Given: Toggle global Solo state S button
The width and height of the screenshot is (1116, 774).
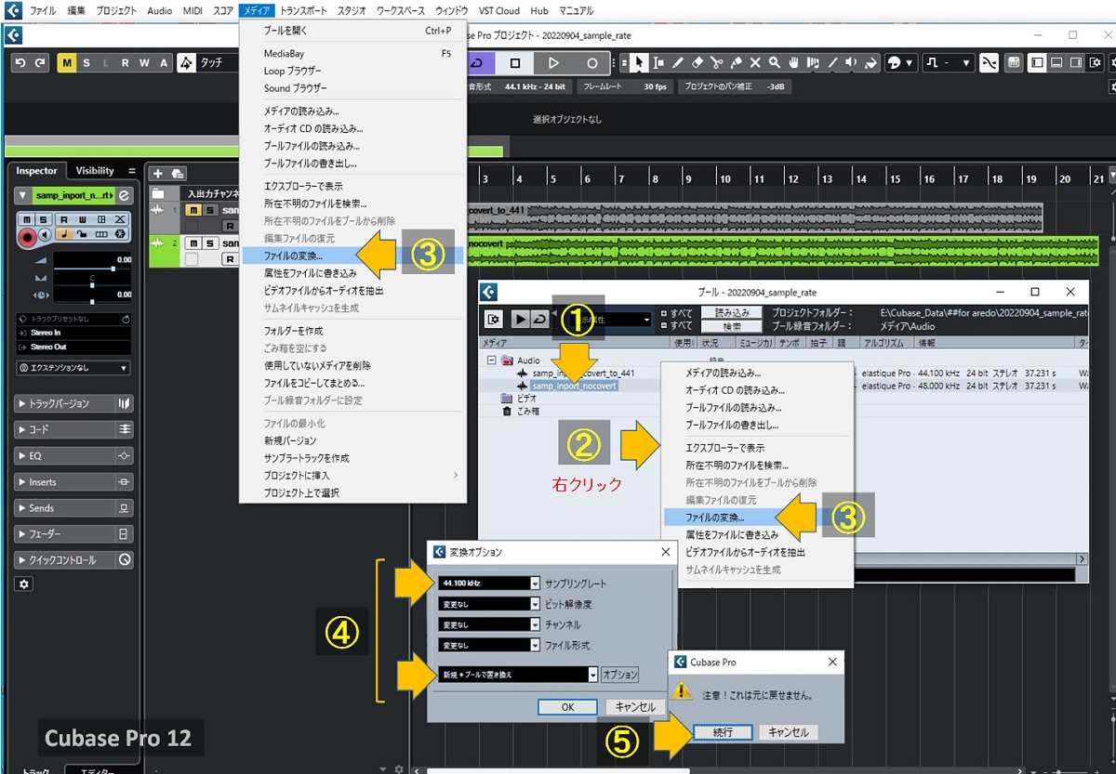Looking at the screenshot, I should pos(86,62).
